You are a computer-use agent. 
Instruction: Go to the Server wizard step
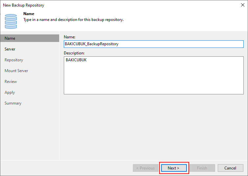10,49
